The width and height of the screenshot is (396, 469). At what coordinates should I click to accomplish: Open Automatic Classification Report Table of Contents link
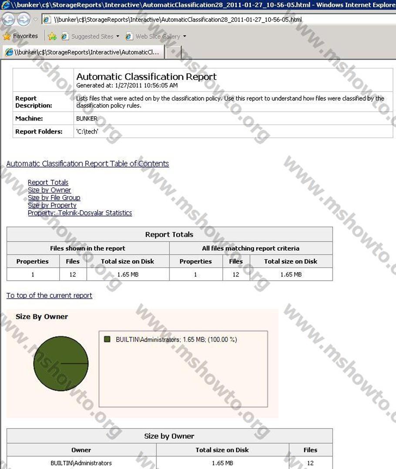(x=87, y=164)
